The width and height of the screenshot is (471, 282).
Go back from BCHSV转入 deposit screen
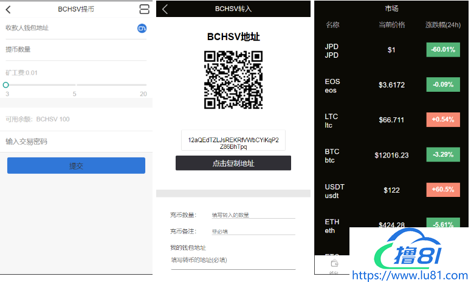[x=165, y=9]
